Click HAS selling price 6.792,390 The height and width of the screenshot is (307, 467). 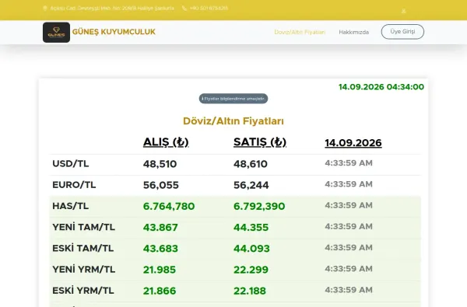[259, 206]
